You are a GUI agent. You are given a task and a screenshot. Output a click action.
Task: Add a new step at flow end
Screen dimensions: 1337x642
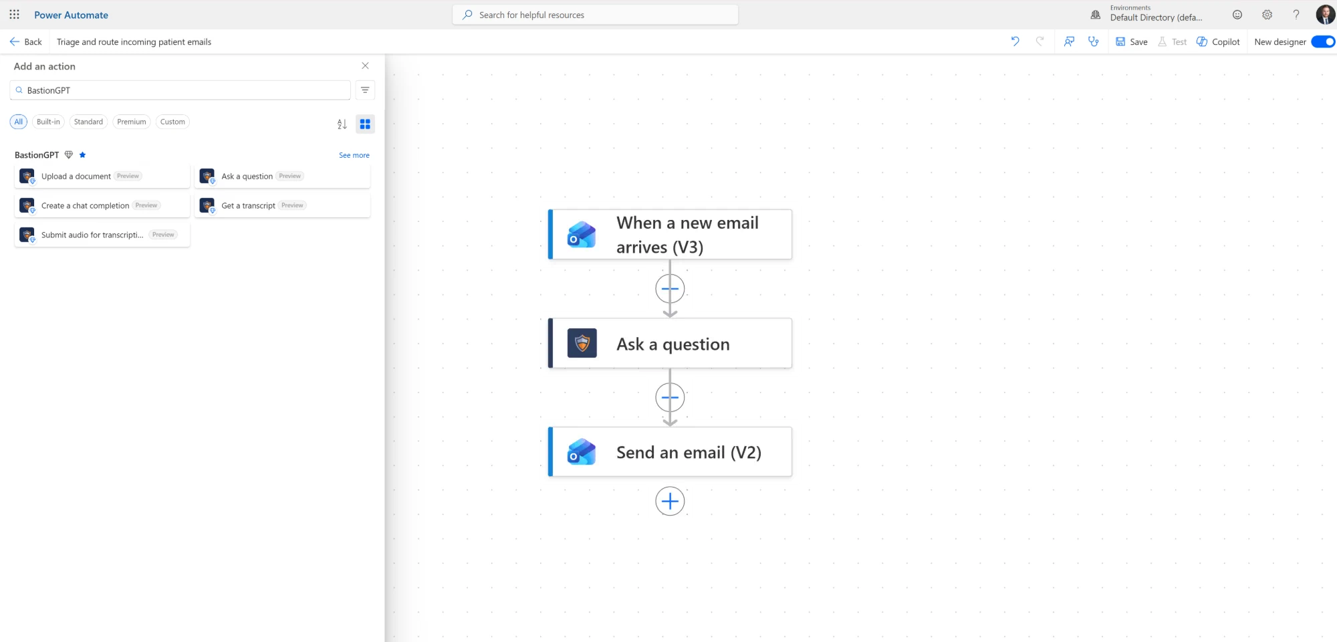click(x=670, y=502)
